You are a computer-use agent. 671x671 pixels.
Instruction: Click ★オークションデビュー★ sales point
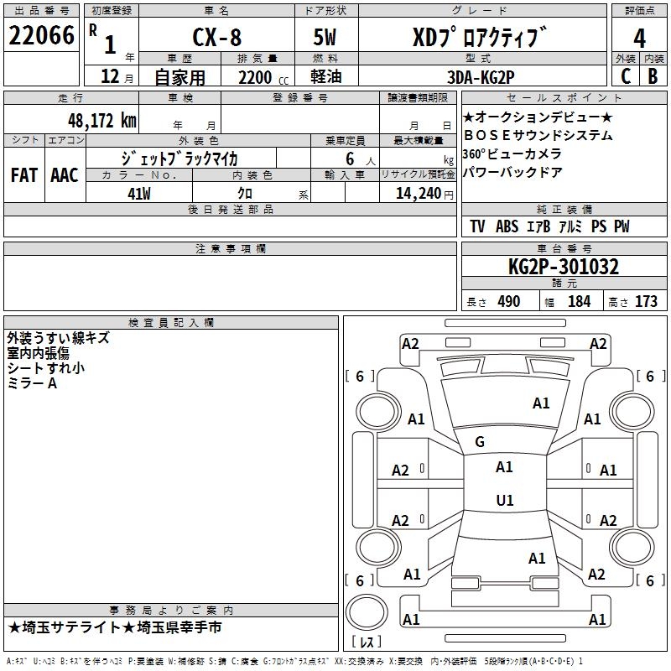pyautogui.click(x=538, y=117)
